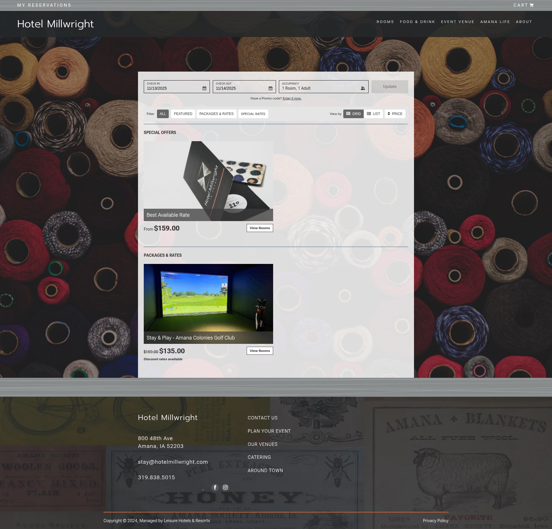This screenshot has height=529, width=552.
Task: Open the Plan Your Event footer link
Action: (x=269, y=431)
